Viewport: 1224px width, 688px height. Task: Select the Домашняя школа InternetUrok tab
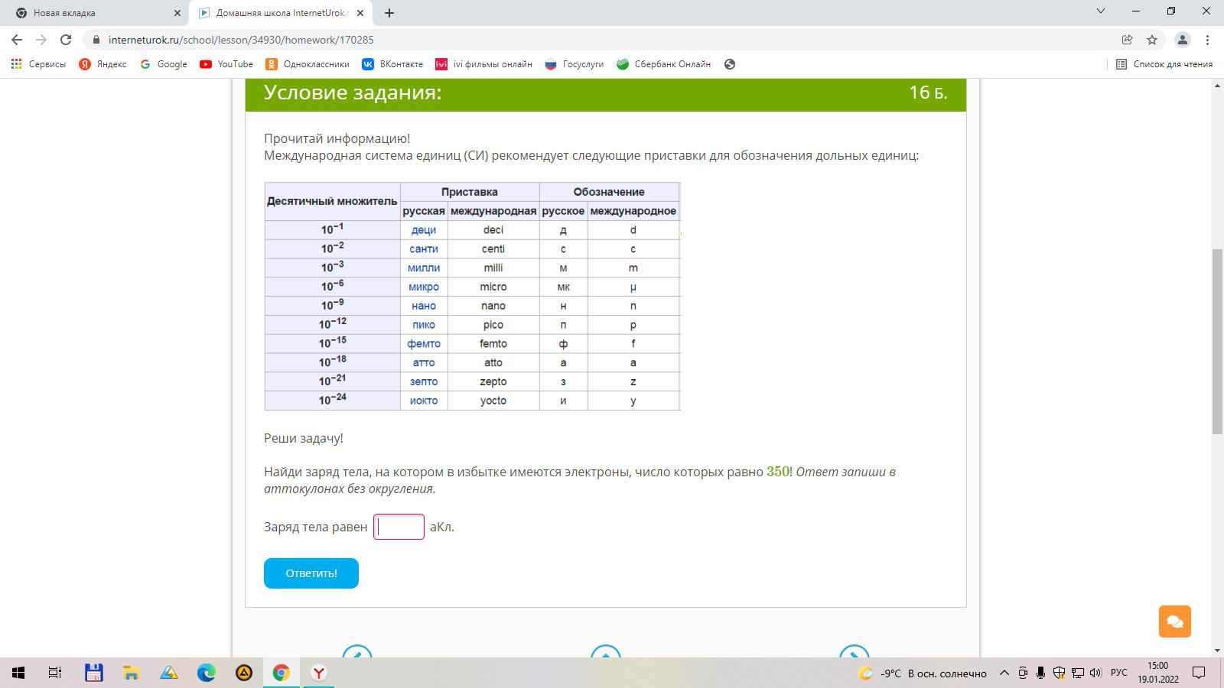[281, 13]
